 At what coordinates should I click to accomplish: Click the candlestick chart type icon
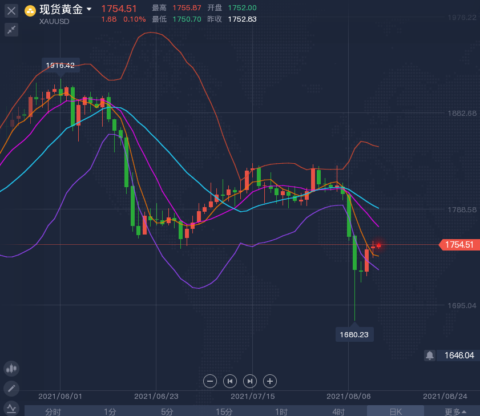(11, 368)
